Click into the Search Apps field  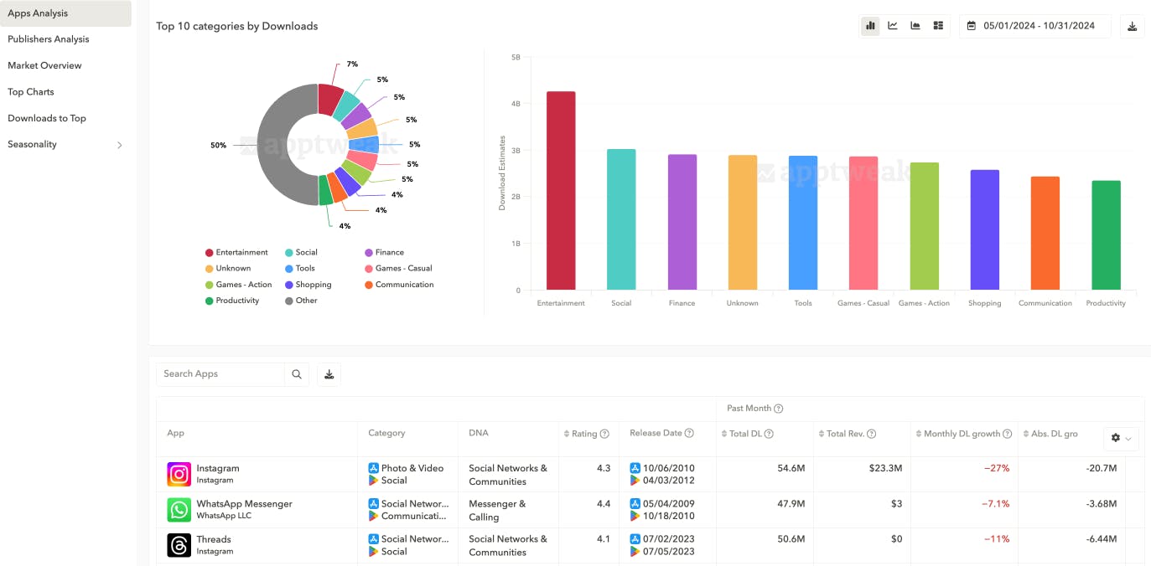(220, 374)
